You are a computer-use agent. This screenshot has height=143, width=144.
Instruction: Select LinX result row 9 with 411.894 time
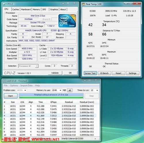tap(50, 132)
